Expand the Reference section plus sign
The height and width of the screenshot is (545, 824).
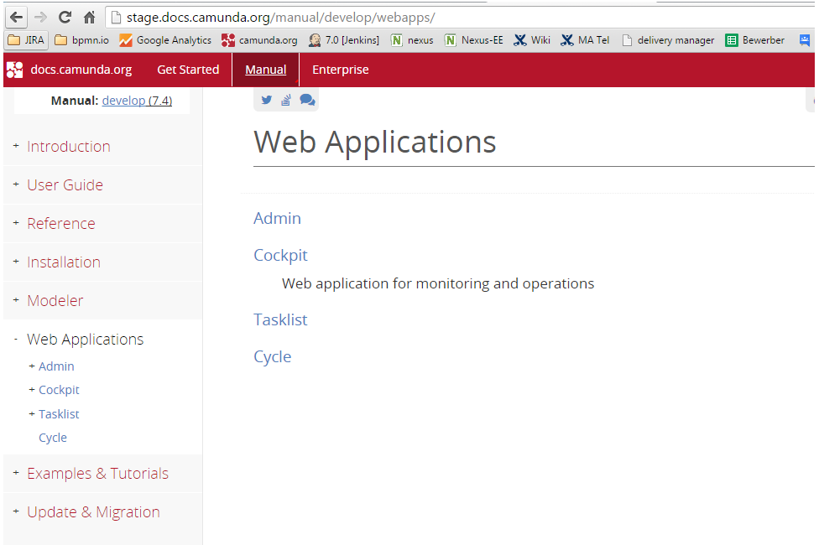click(x=16, y=223)
